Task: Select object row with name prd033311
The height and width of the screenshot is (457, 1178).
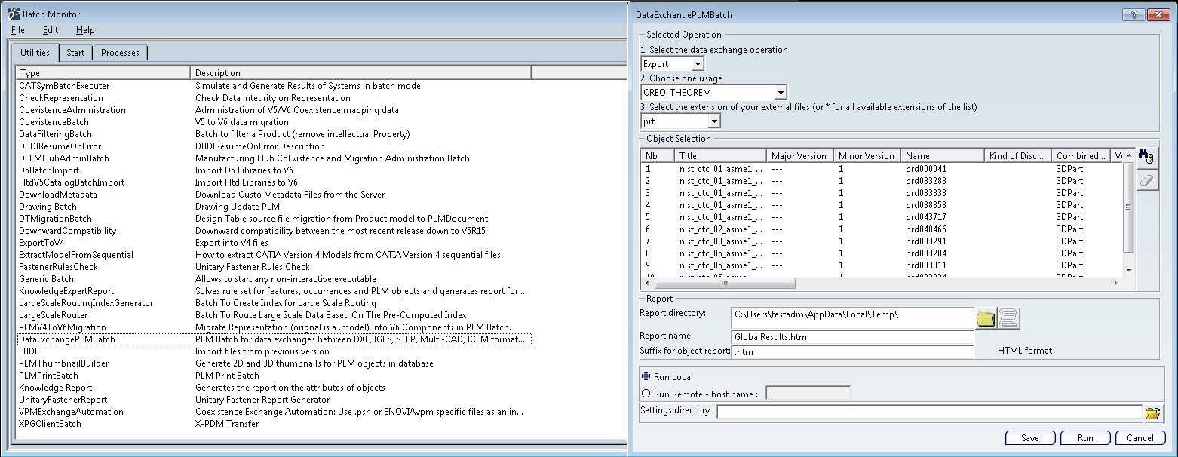Action: click(x=882, y=265)
